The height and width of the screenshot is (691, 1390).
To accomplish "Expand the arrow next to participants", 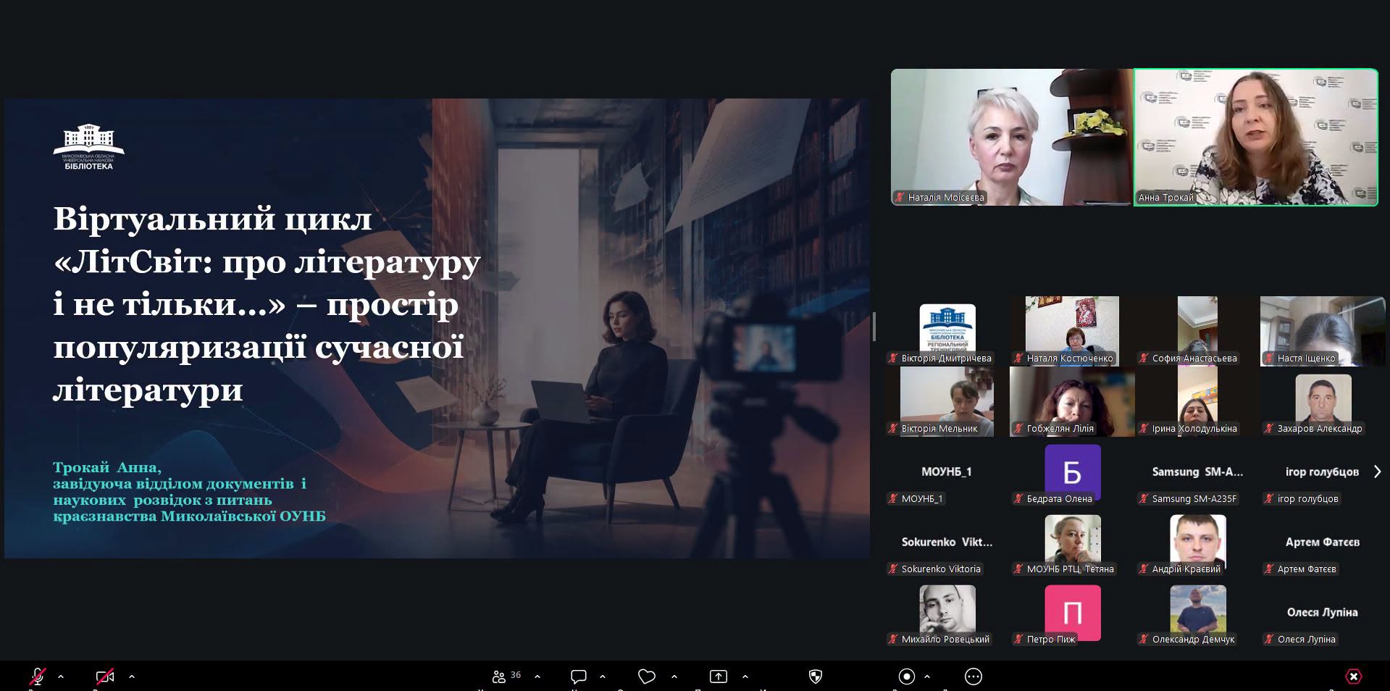I will [537, 677].
